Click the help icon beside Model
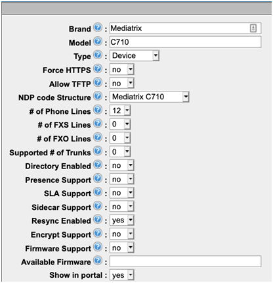273x283 pixels. 98,41
